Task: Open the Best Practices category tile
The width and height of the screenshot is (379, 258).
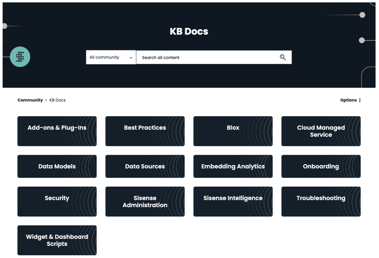Action: tap(145, 131)
